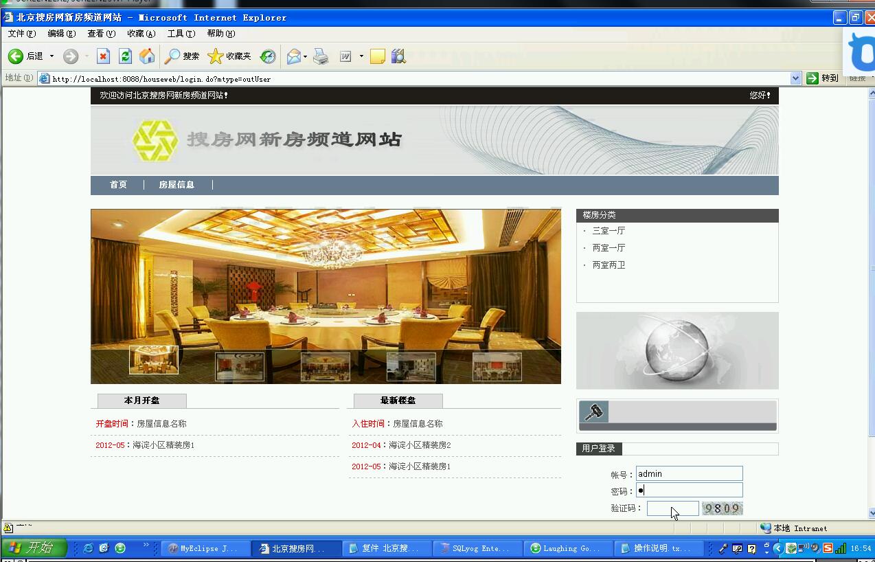Click the yellow site logo
875x562 pixels.
155,141
